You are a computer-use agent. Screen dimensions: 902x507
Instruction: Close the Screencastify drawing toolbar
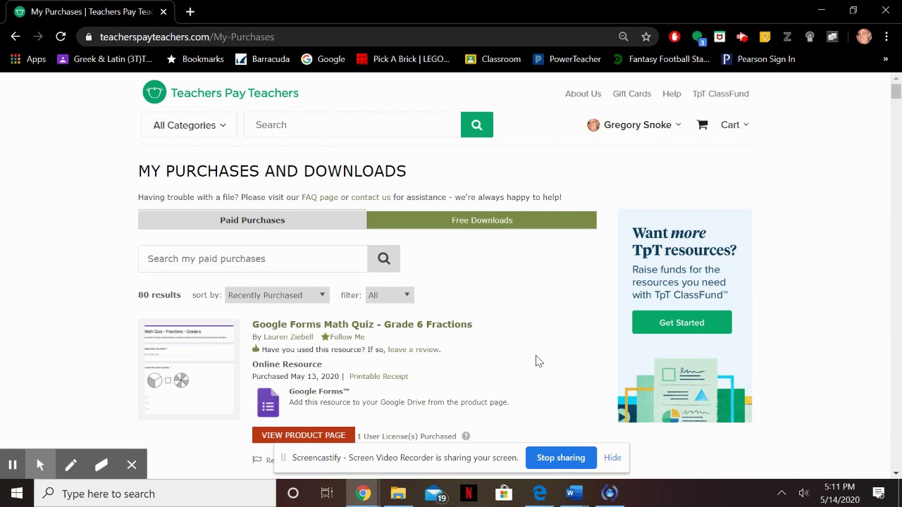point(132,465)
